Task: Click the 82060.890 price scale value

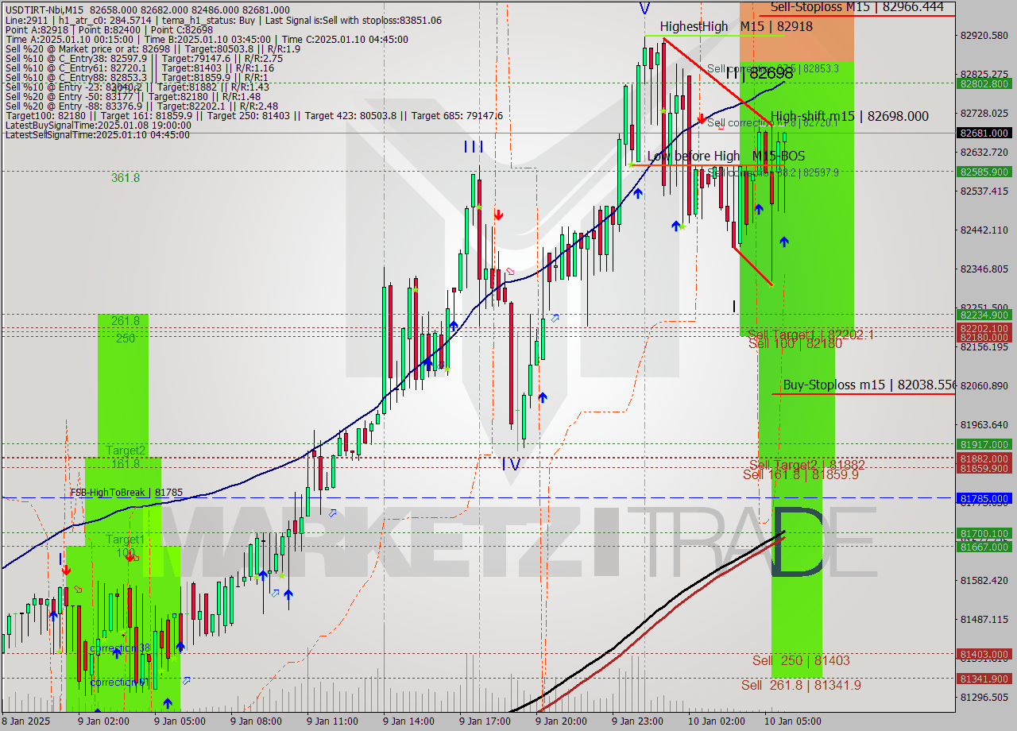Action: pos(984,385)
